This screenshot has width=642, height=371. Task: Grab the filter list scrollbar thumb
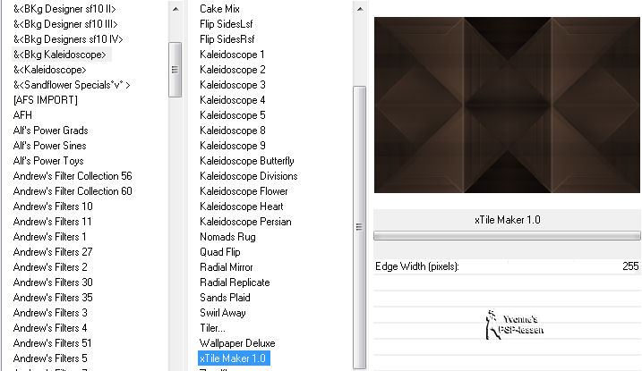tap(359, 227)
